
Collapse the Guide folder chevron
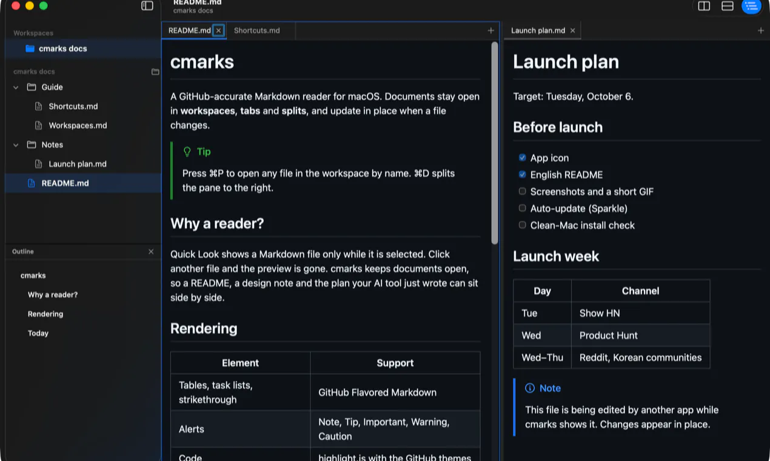(x=16, y=87)
